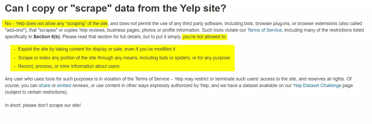
Task: Click highlighted "No – Yelp does not allow" sentence
Action: (x=56, y=23)
